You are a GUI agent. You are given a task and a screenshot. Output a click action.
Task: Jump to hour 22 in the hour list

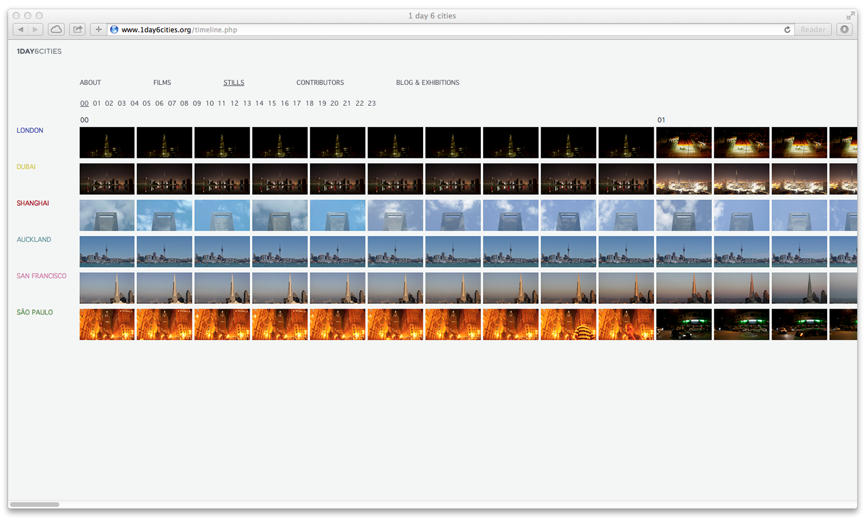pyautogui.click(x=360, y=103)
